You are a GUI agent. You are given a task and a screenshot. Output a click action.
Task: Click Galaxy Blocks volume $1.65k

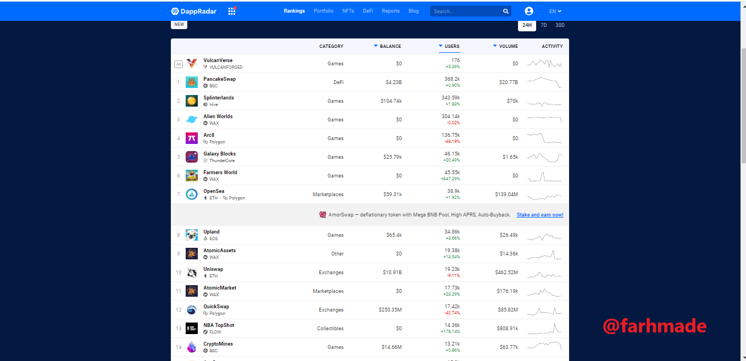click(510, 157)
